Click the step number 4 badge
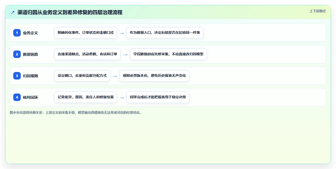Screen dimensions: 336x169 17,97
